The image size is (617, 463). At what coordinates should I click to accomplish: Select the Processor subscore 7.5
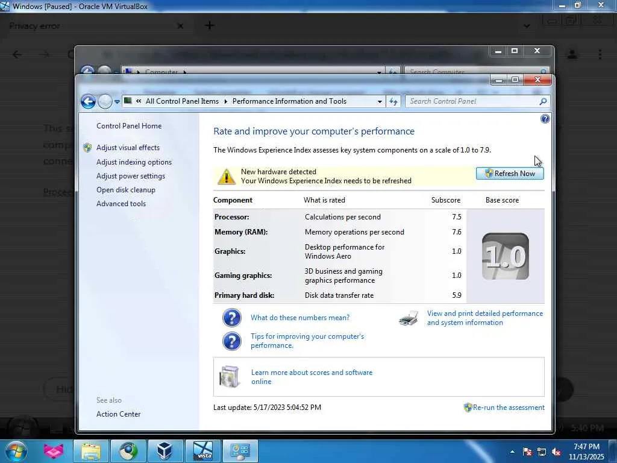(457, 217)
